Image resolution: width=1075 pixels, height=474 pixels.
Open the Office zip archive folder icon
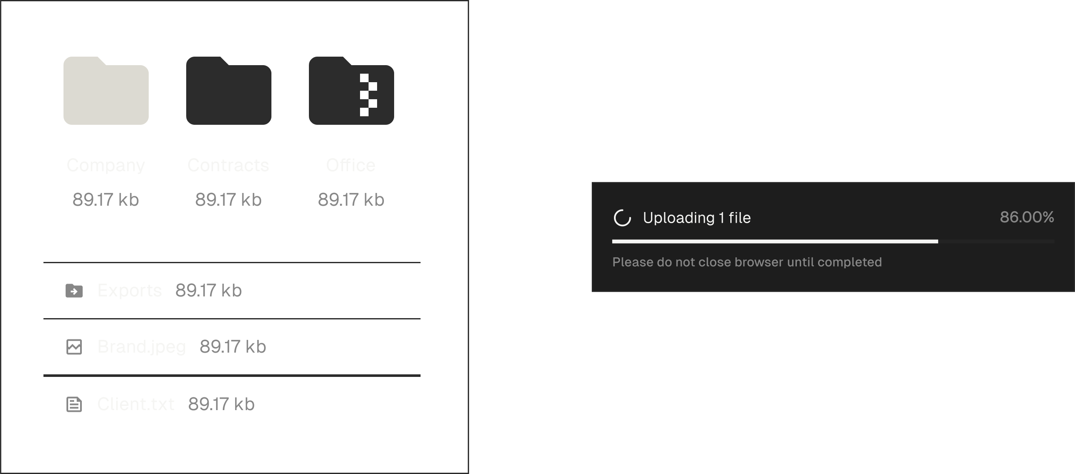[352, 91]
